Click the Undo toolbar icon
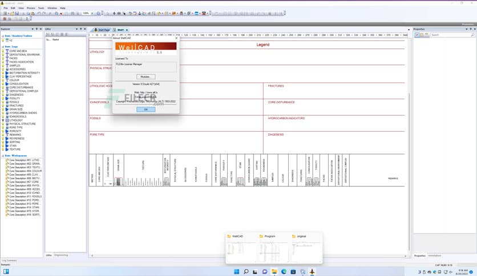 coord(39,13)
